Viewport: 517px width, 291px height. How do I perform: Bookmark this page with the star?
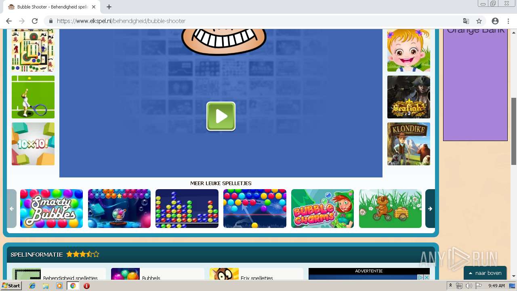479,21
